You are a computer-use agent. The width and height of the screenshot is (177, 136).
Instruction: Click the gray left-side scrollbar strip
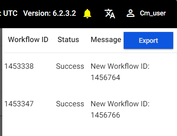[1, 82]
